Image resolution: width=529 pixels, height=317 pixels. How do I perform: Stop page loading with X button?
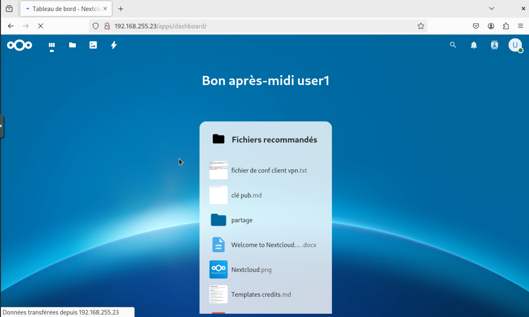[x=40, y=26]
